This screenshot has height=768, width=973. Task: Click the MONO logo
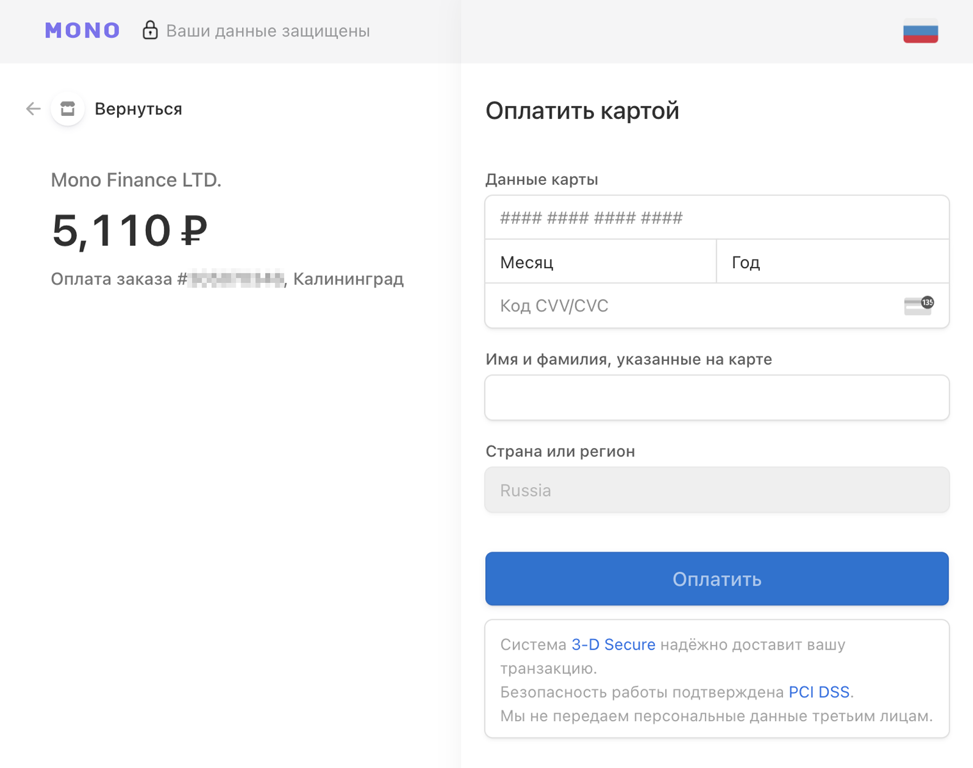click(x=83, y=31)
